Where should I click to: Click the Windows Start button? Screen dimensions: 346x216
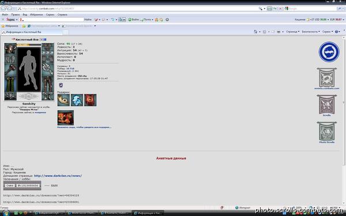coord(6,213)
